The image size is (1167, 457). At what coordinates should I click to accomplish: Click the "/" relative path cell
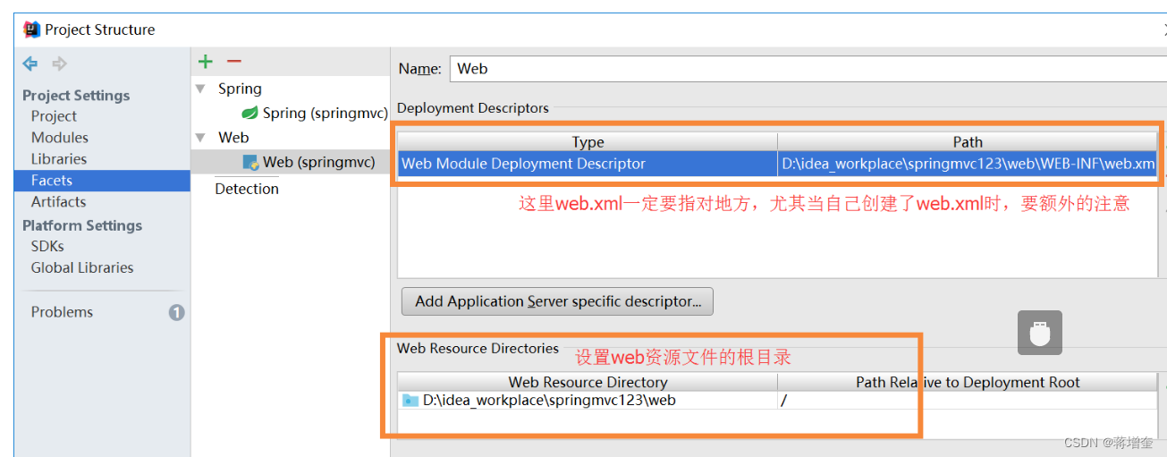click(968, 401)
